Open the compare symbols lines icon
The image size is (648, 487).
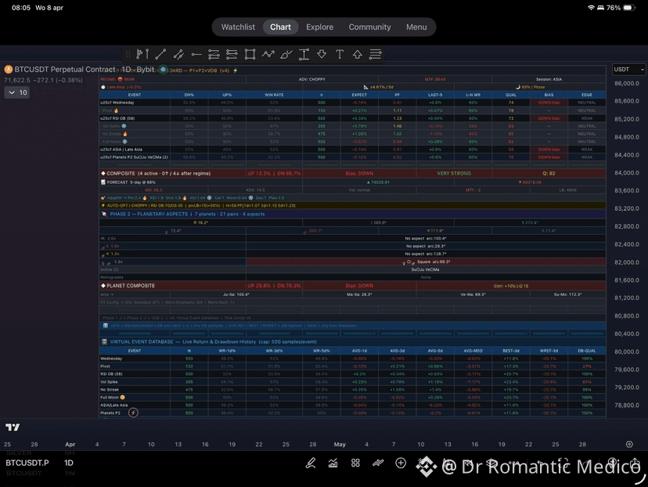point(378,463)
